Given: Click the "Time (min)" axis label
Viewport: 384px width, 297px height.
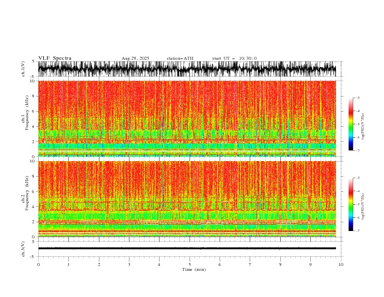Looking at the screenshot, I should click(194, 269).
